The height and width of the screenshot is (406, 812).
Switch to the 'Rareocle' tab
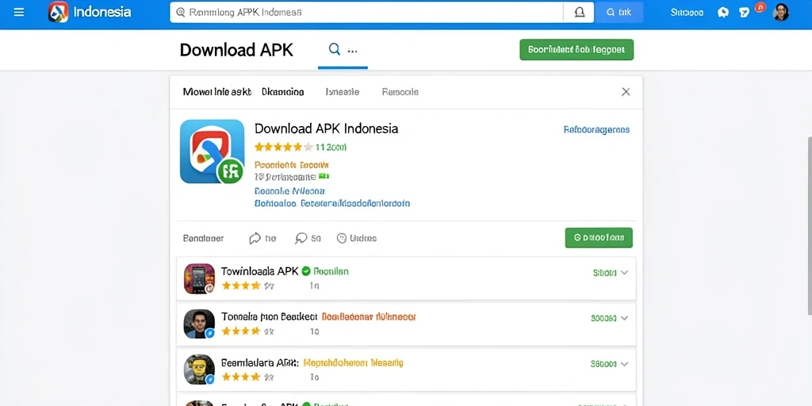tap(400, 92)
